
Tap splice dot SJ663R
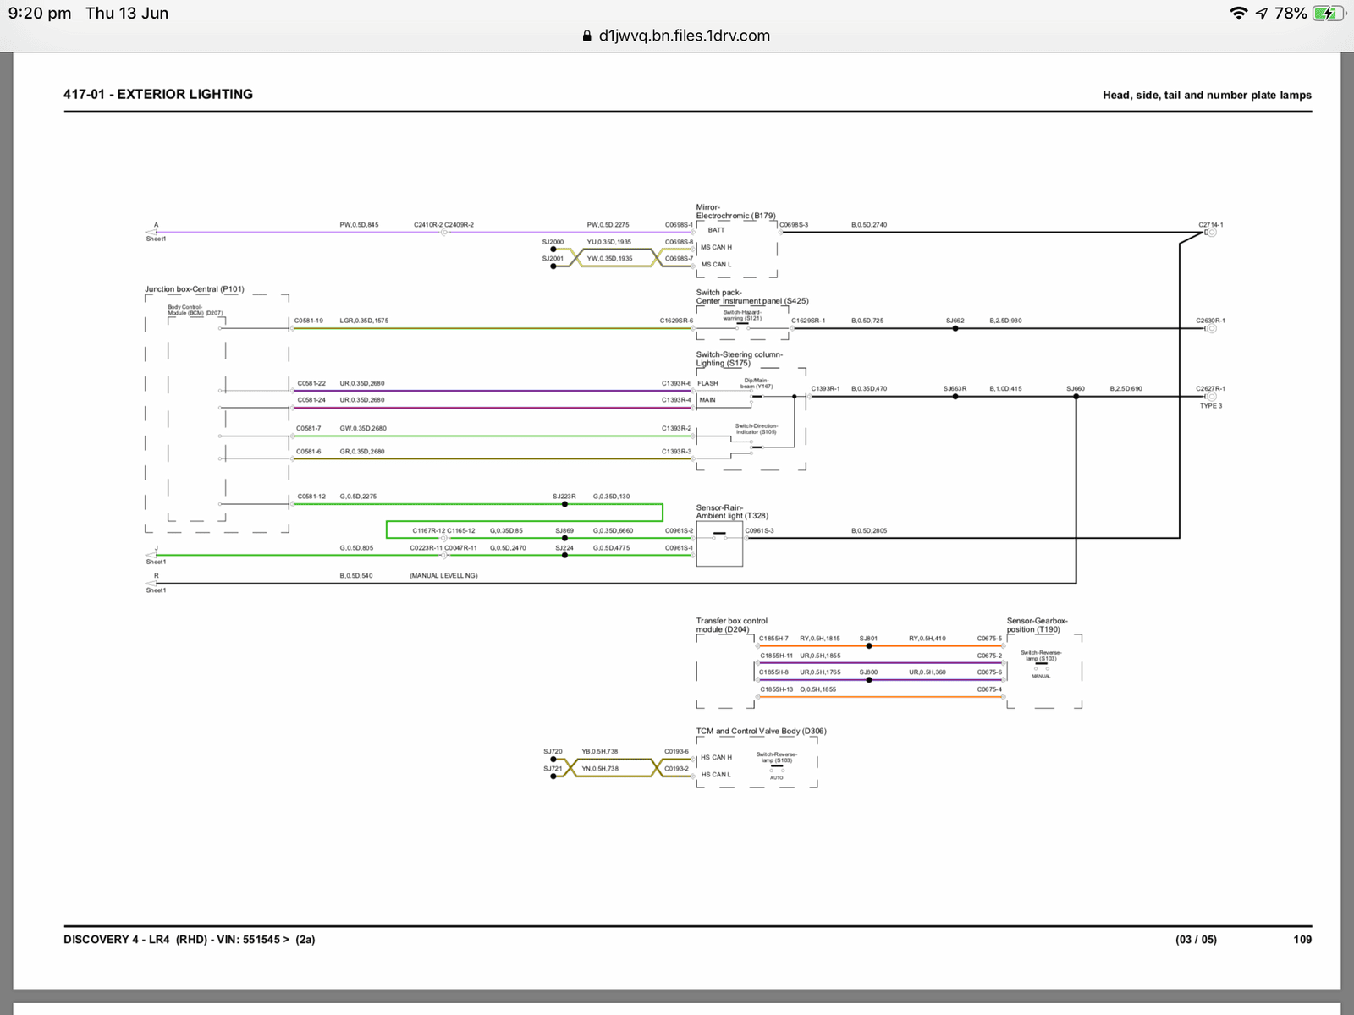click(955, 396)
